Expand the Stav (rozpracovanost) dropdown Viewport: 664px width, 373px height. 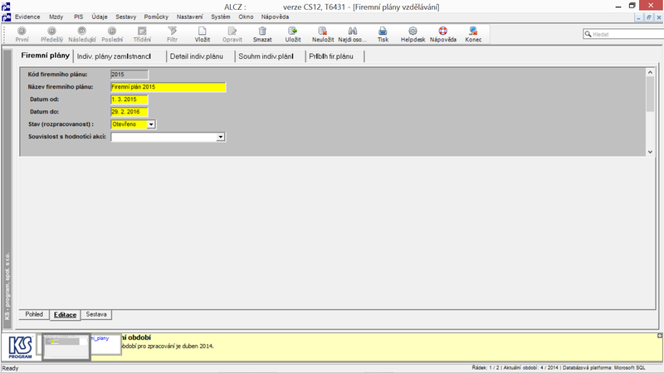click(x=151, y=124)
